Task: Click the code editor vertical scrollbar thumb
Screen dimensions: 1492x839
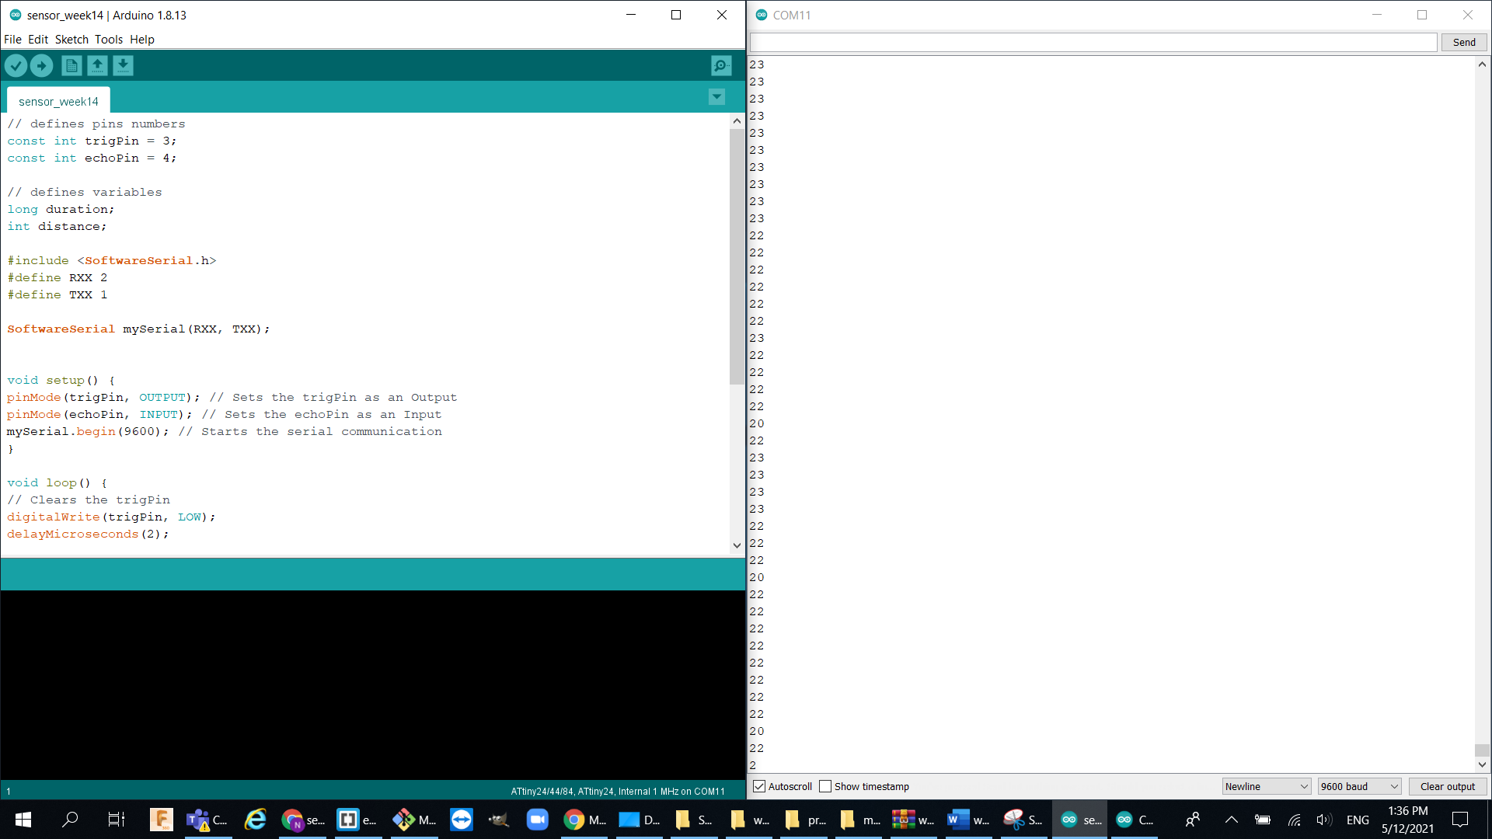Action: (x=737, y=256)
